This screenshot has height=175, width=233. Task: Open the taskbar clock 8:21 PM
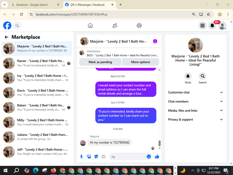213,170
